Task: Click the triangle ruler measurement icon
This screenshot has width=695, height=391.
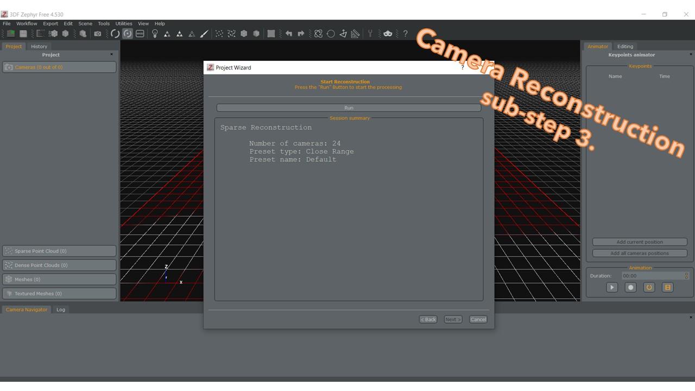Action: [356, 34]
